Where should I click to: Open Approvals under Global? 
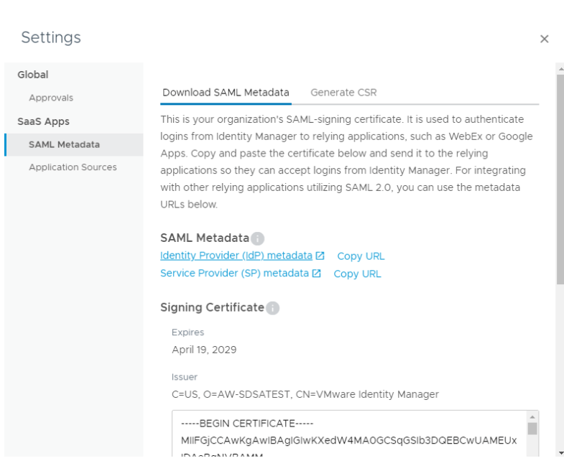[x=51, y=98]
